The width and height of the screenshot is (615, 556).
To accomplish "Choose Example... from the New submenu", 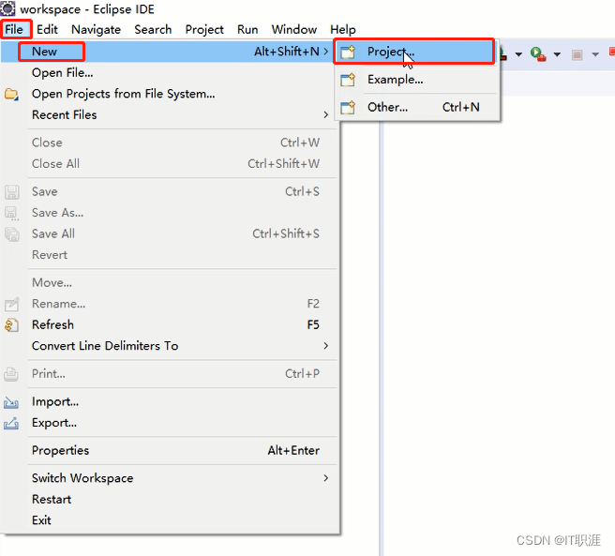I will coord(417,80).
